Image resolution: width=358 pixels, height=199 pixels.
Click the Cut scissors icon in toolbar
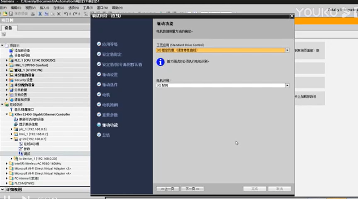[x=40, y=14]
